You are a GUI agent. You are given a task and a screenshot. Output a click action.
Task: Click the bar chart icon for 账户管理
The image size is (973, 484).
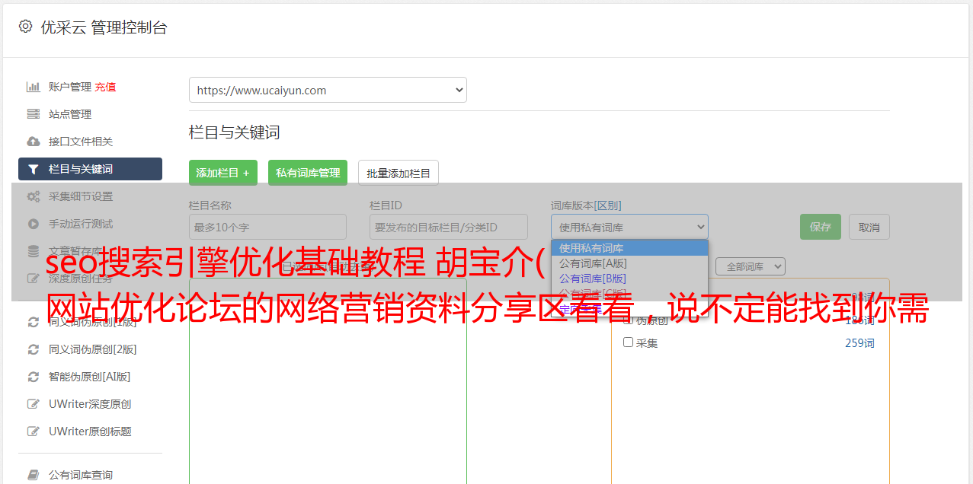coord(34,87)
